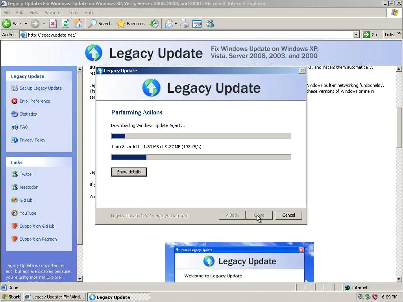Open the Support on Patreon link
This screenshot has width=403, height=302.
pos(38,239)
